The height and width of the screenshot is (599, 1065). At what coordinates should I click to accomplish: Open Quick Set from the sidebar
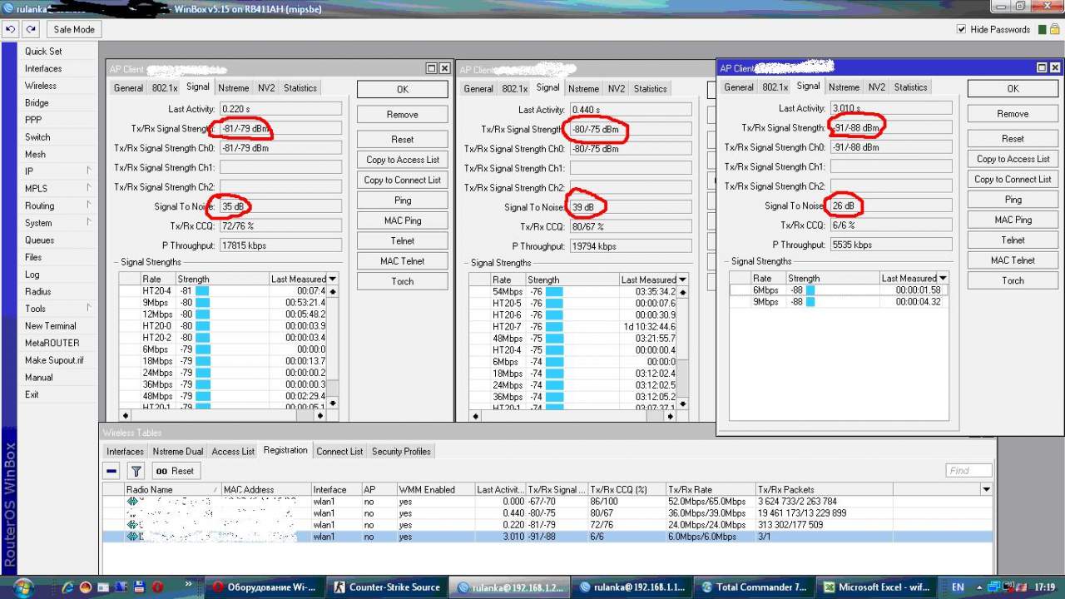(x=43, y=52)
